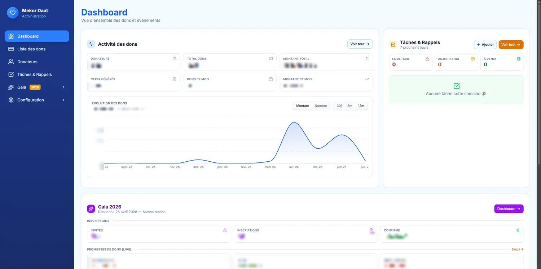541x269 pixels.
Task: Click the orange Voir tout button
Action: click(x=511, y=45)
